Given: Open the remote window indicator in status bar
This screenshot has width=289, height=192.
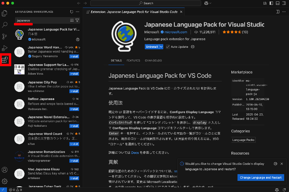Looking at the screenshot, I should click(3, 190).
